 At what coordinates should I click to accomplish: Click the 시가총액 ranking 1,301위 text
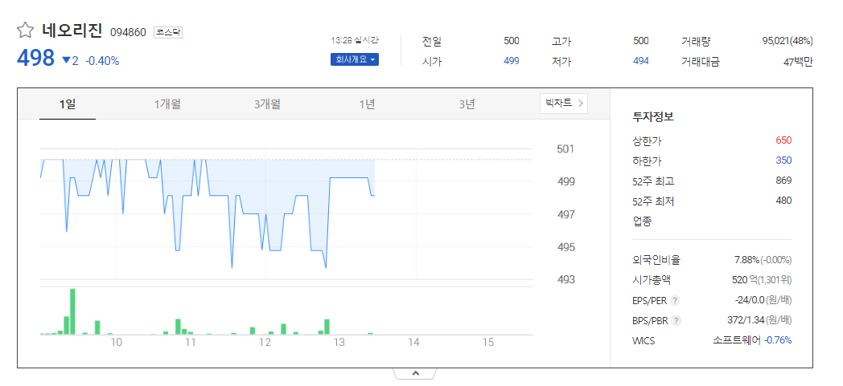(769, 280)
